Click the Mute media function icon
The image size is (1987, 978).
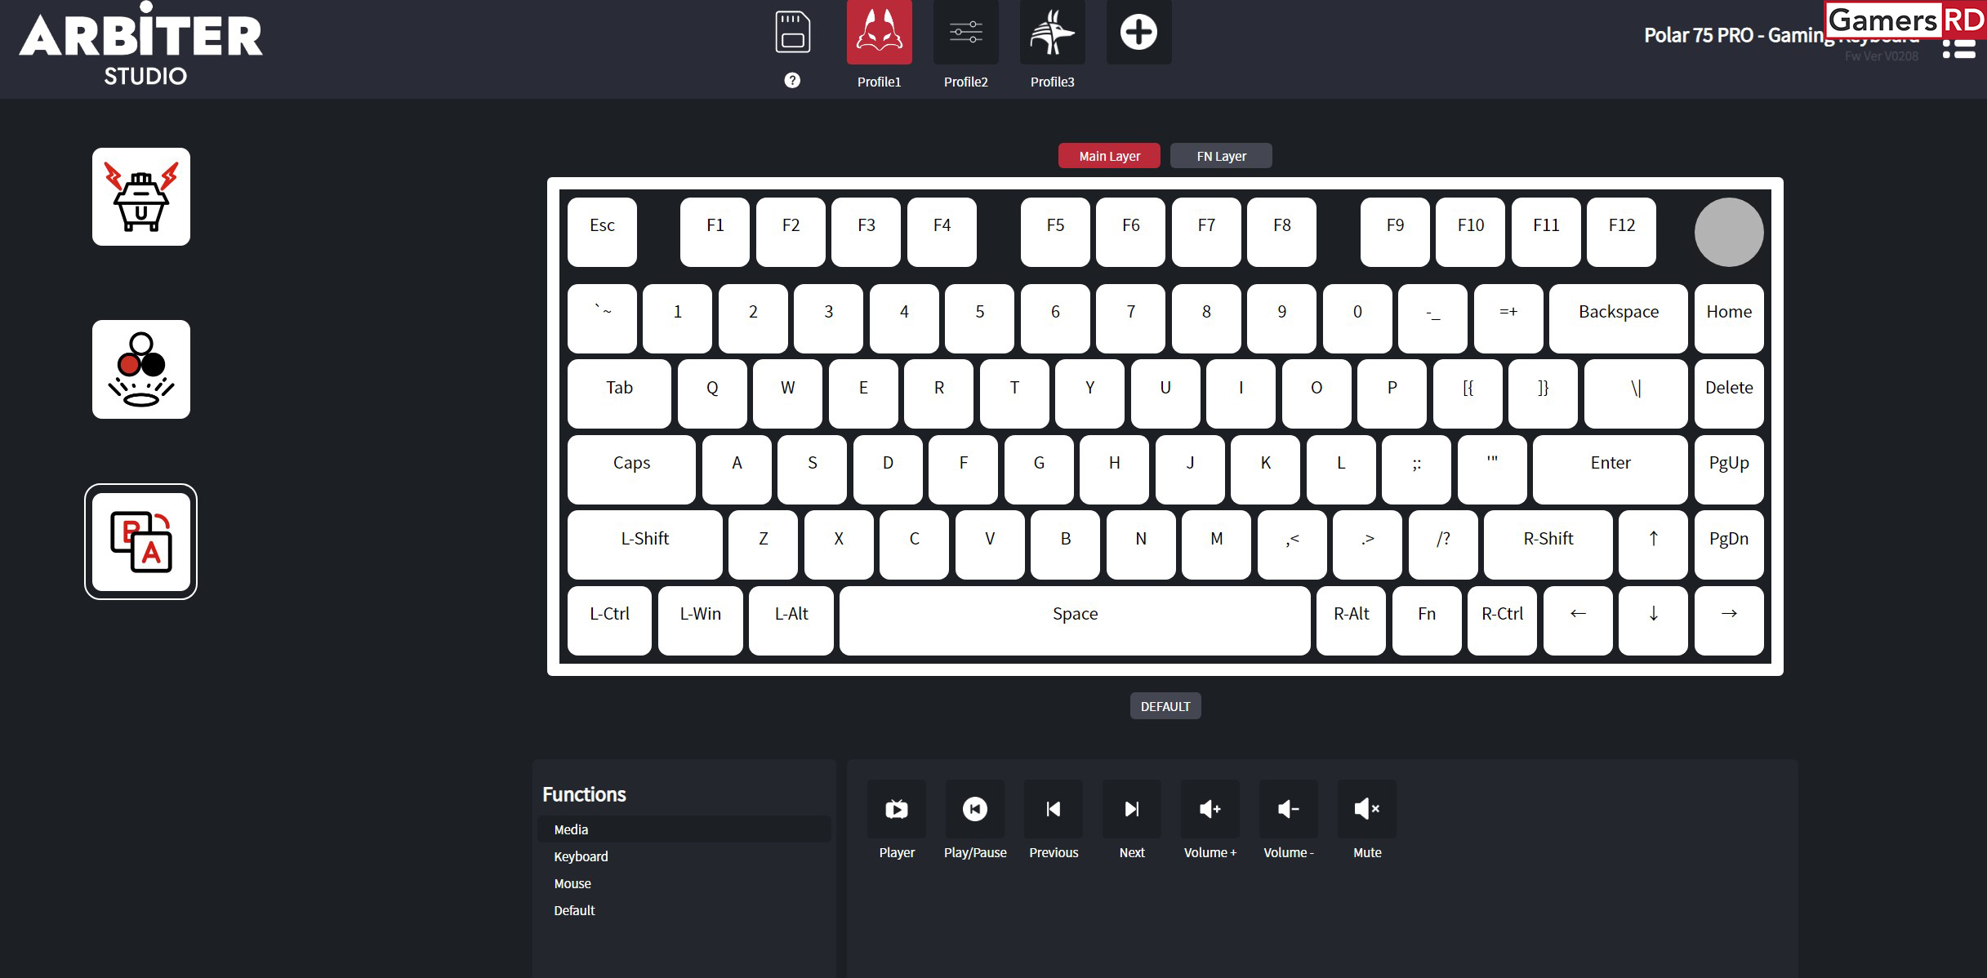tap(1366, 808)
